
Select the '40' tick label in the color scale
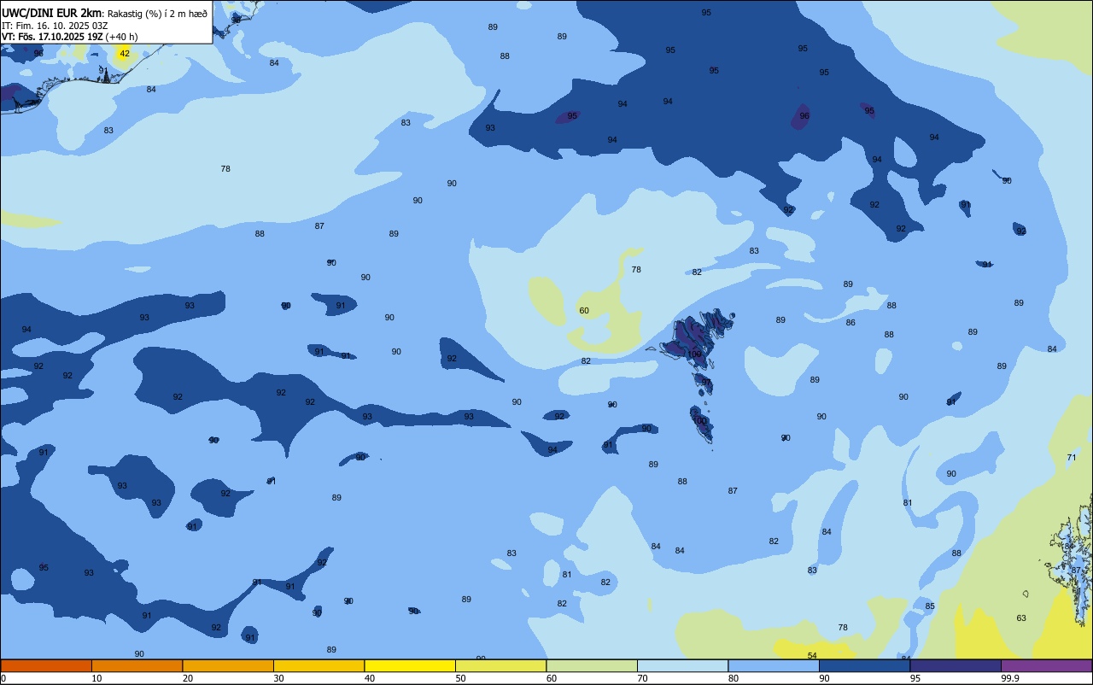tap(370, 678)
